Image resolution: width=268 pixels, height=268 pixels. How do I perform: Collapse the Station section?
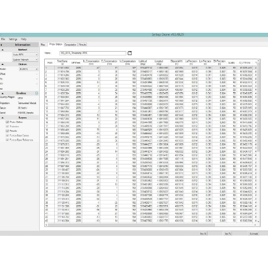click(x=3, y=64)
